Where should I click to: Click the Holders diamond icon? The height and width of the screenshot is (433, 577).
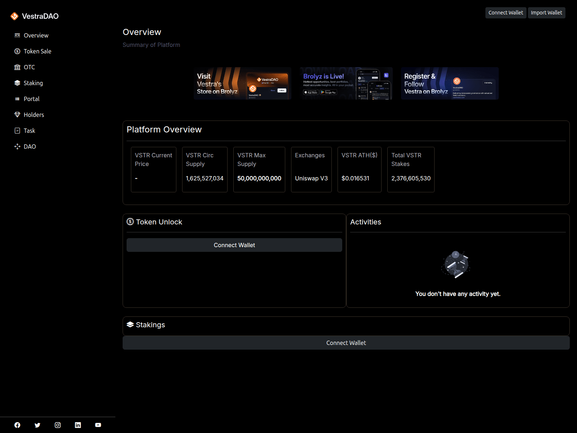pos(17,115)
